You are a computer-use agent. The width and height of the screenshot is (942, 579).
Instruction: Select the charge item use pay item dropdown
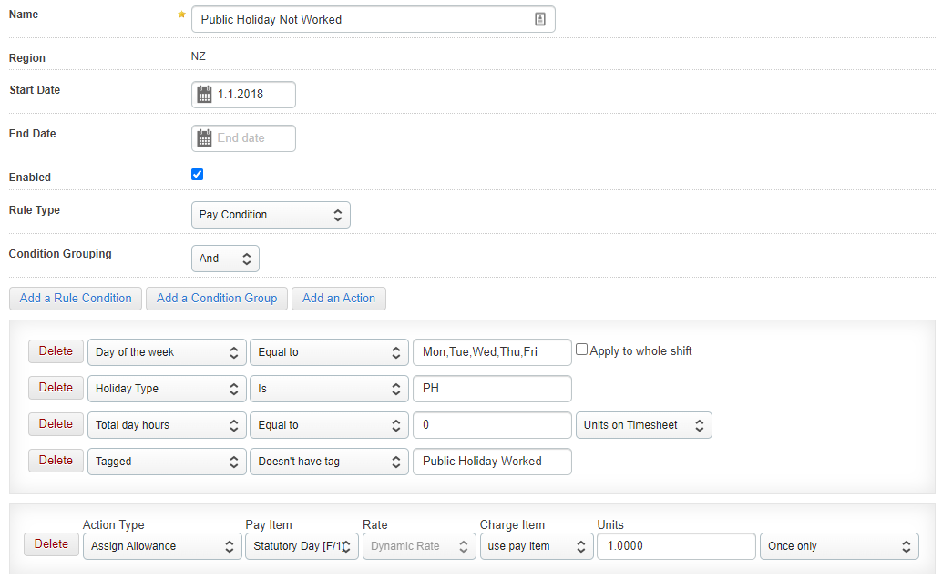tap(535, 546)
